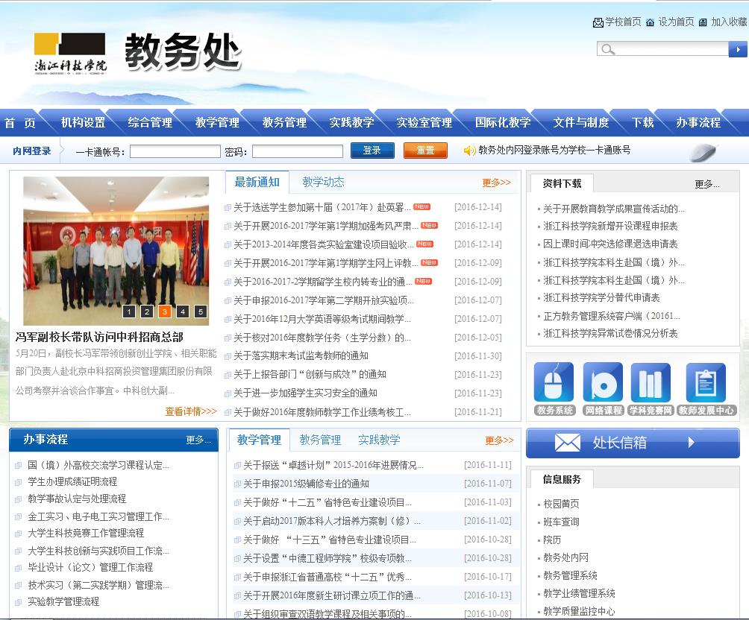Show slide 2 in photo carousel
This screenshot has width=749, height=620.
(x=147, y=311)
